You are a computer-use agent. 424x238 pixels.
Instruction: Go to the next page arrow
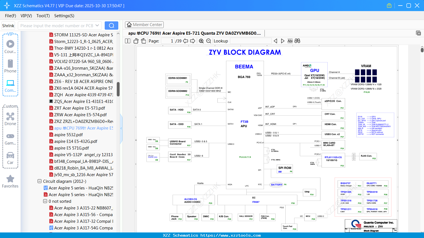[193, 41]
